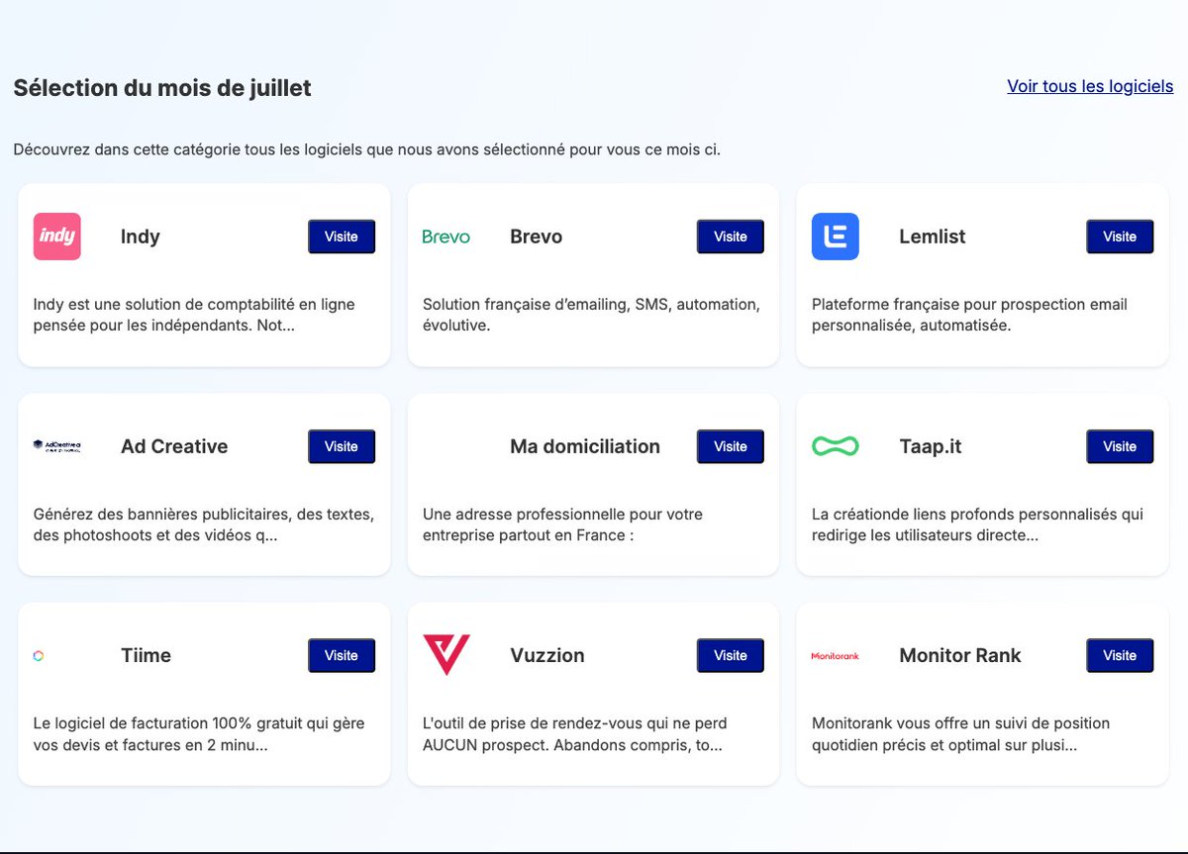Viewport: 1188px width, 854px height.
Task: Click Lemlist's prospection email description
Action: pyautogui.click(x=969, y=315)
